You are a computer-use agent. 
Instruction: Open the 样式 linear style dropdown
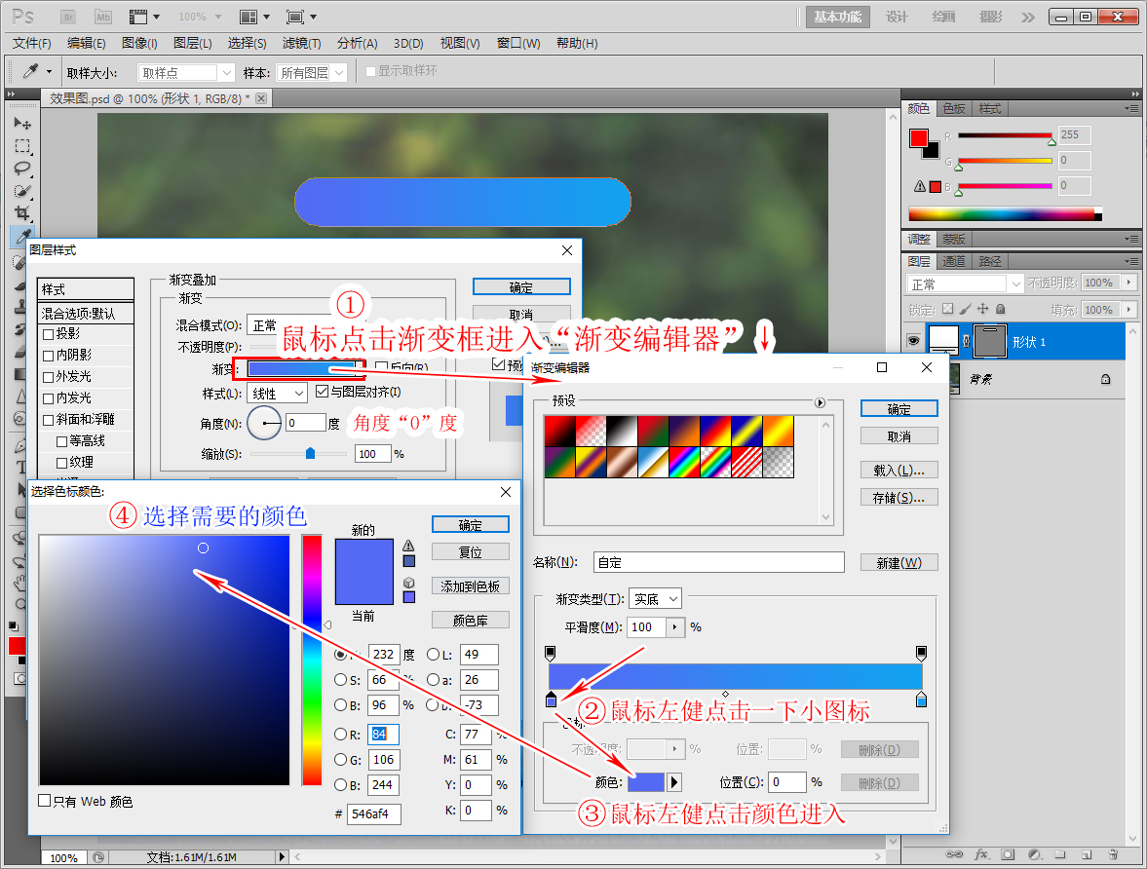(277, 394)
